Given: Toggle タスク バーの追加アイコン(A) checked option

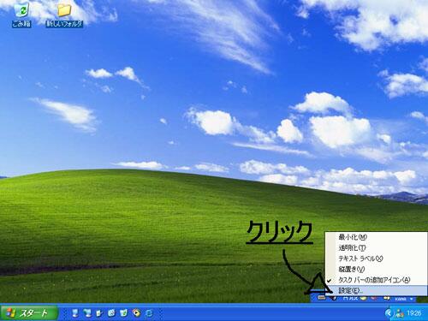Looking at the screenshot, I should pos(374,280).
